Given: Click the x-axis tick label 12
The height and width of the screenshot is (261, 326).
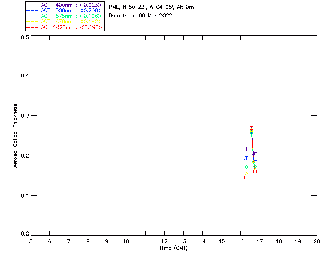Looking at the screenshot, I should [164, 241].
